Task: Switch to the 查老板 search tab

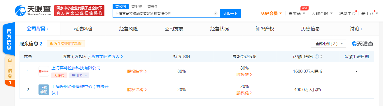Action: 137,6
